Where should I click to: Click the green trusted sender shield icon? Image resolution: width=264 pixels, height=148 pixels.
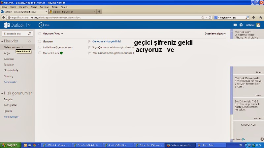pos(61,53)
